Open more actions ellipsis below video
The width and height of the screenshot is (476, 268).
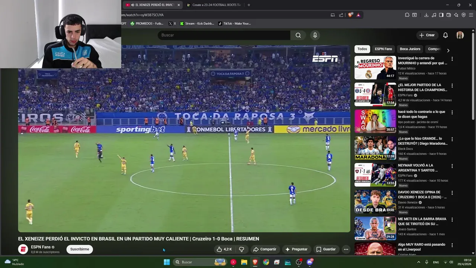tap(346, 249)
